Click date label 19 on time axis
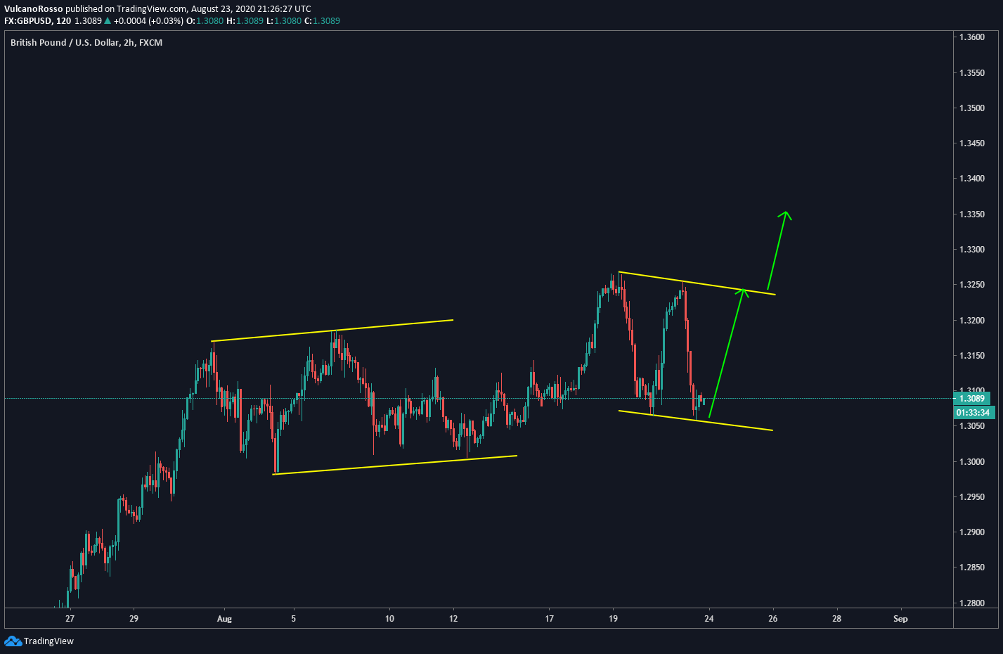The width and height of the screenshot is (1003, 654). pyautogui.click(x=613, y=619)
